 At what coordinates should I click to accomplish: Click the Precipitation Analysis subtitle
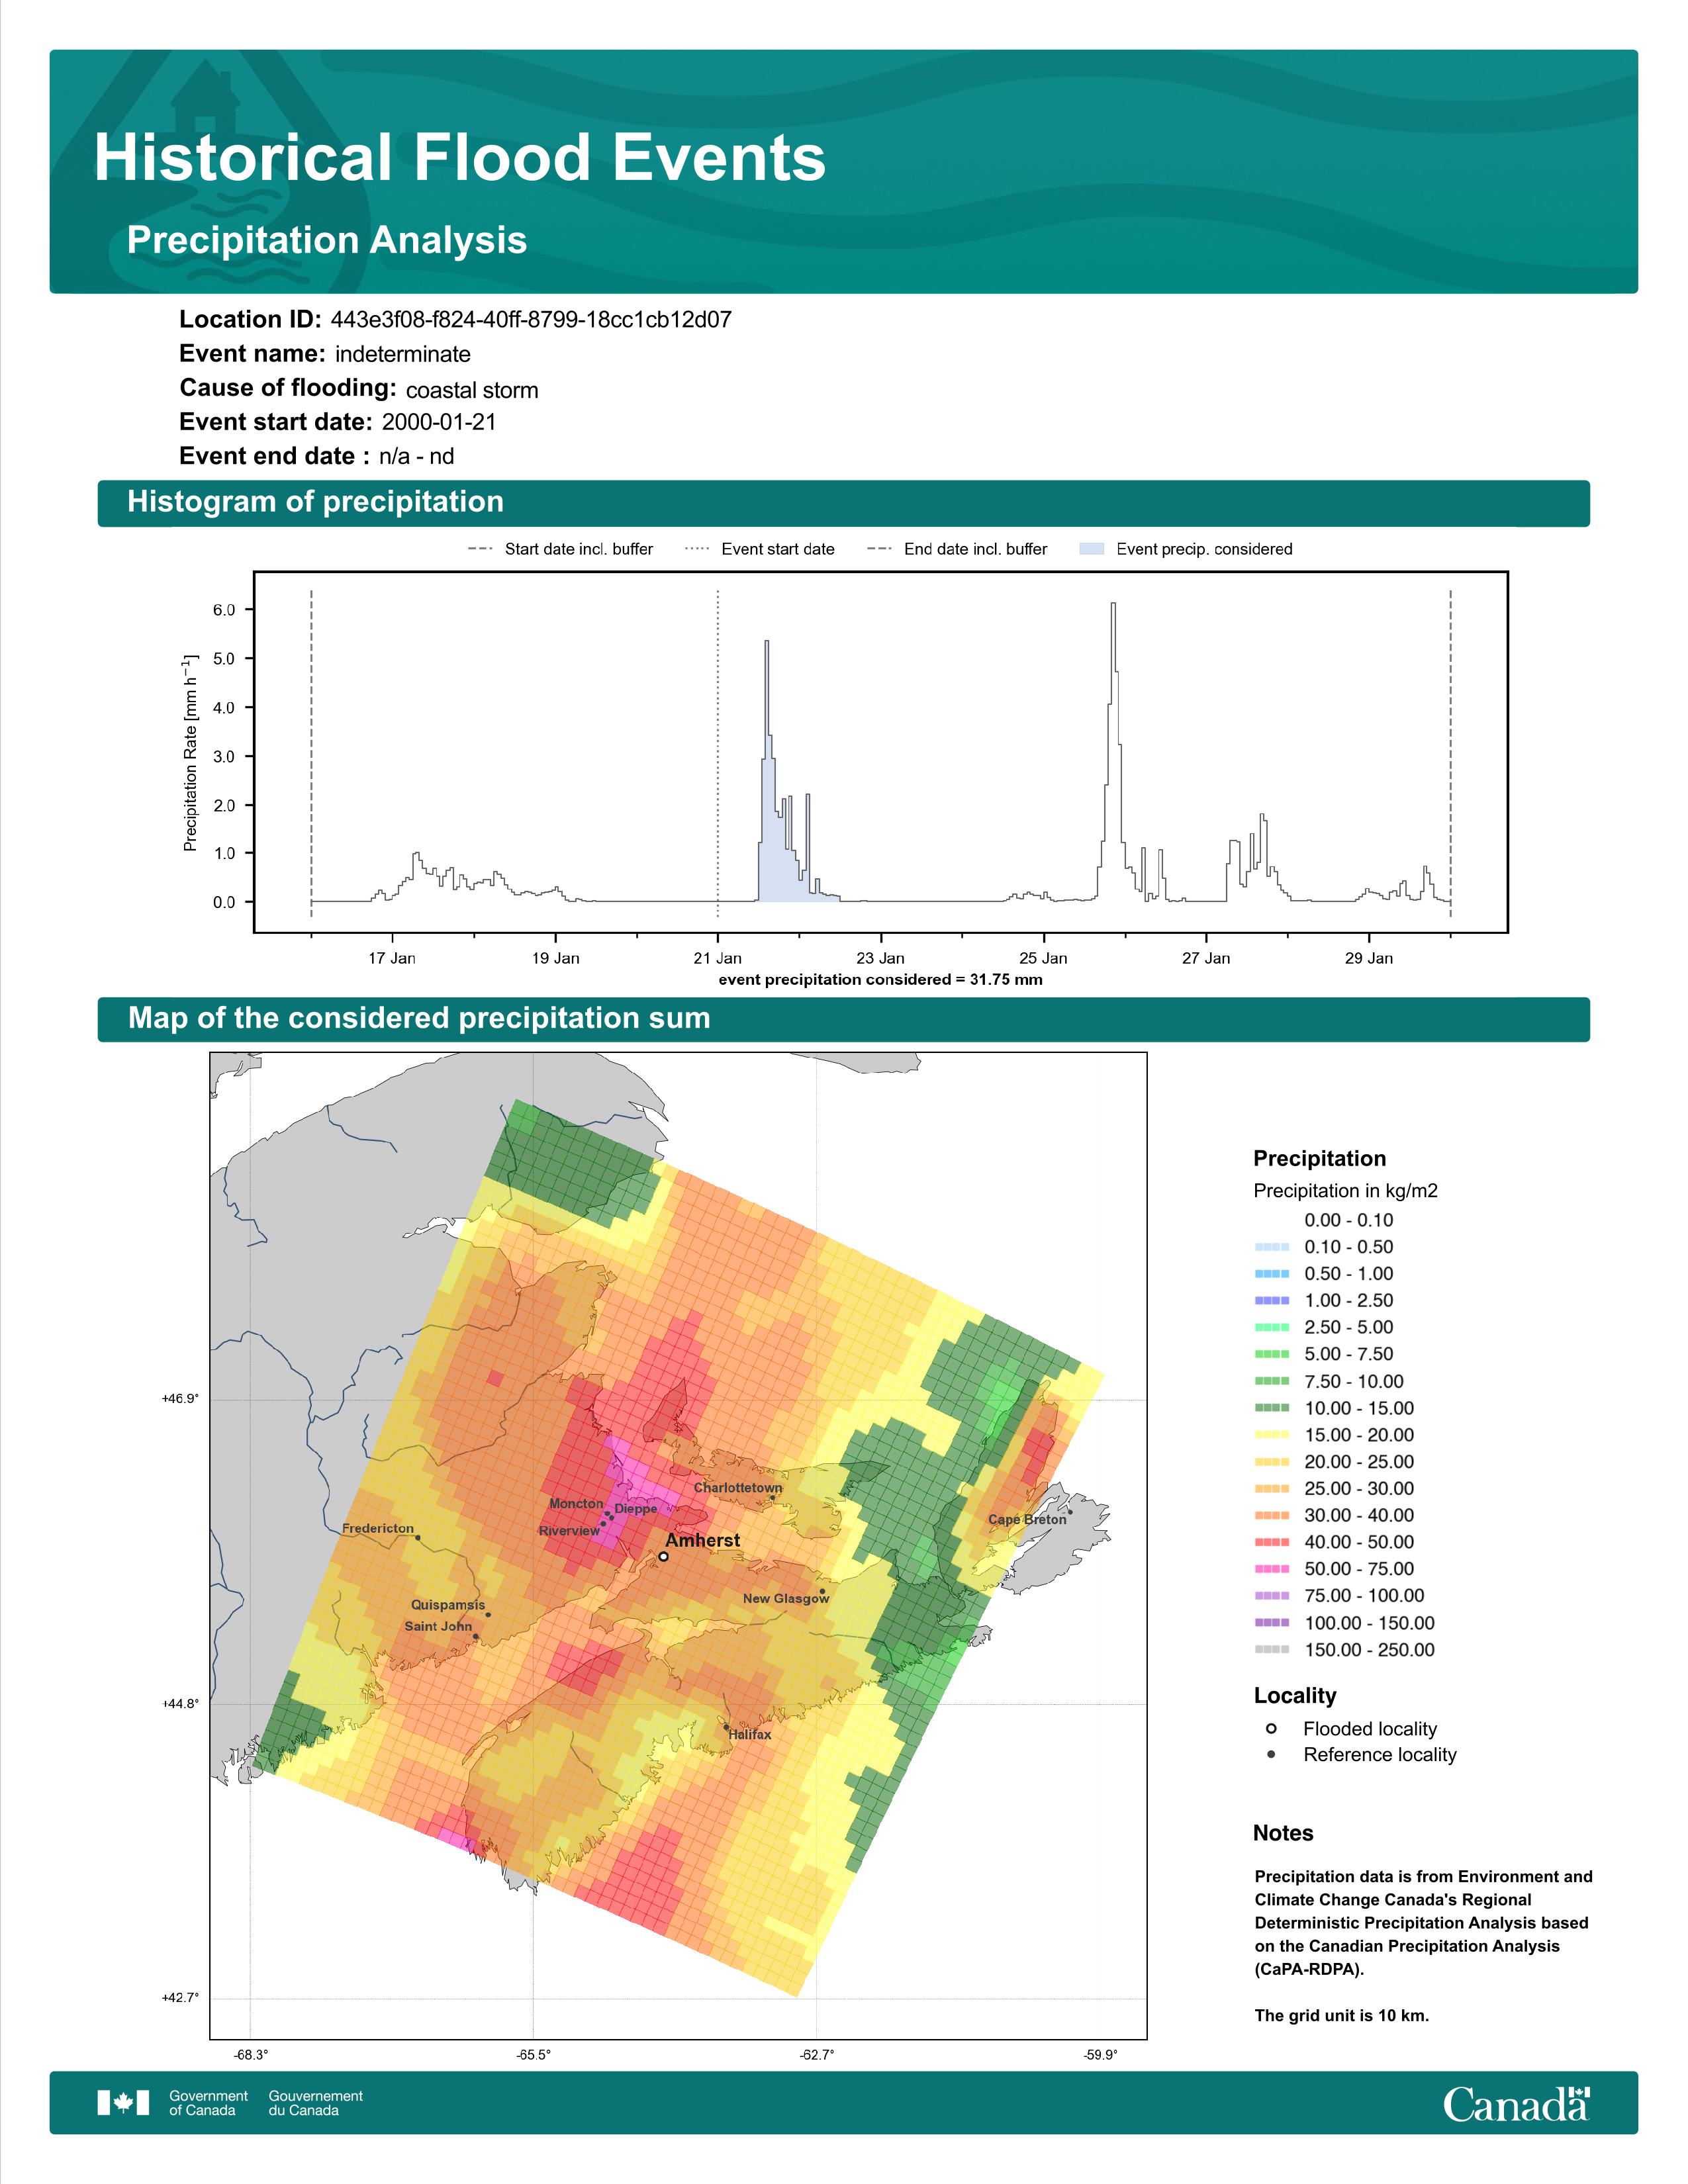pos(327,240)
